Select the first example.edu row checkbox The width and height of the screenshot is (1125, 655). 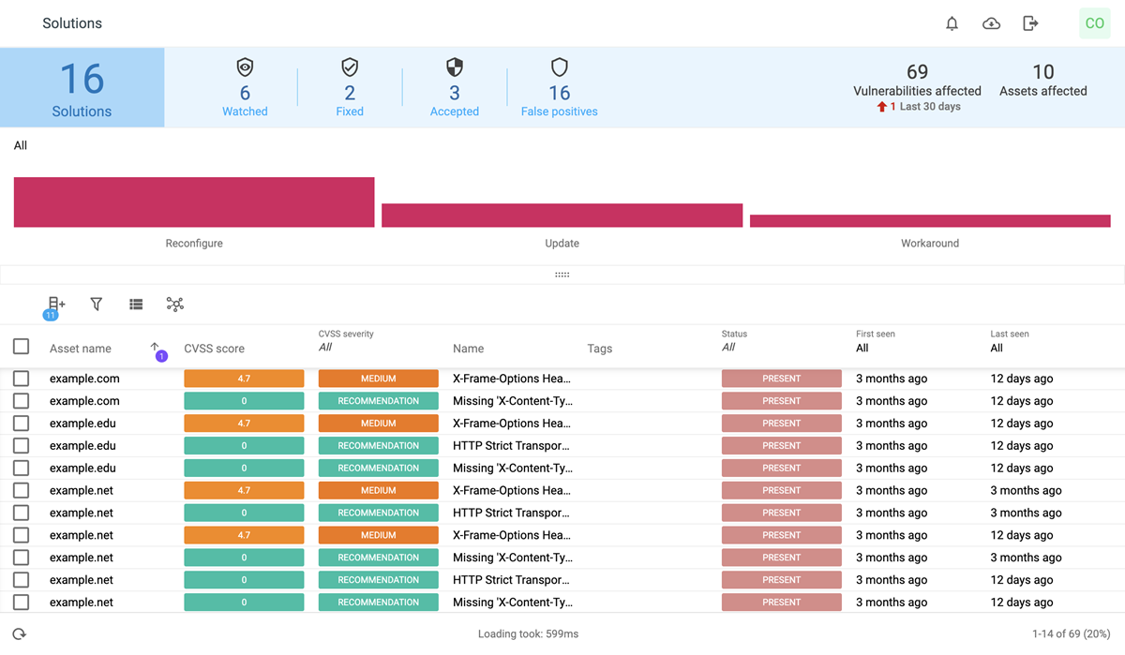click(x=21, y=424)
